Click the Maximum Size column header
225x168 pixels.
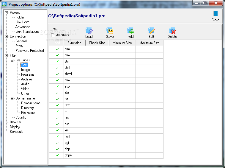tap(150, 43)
